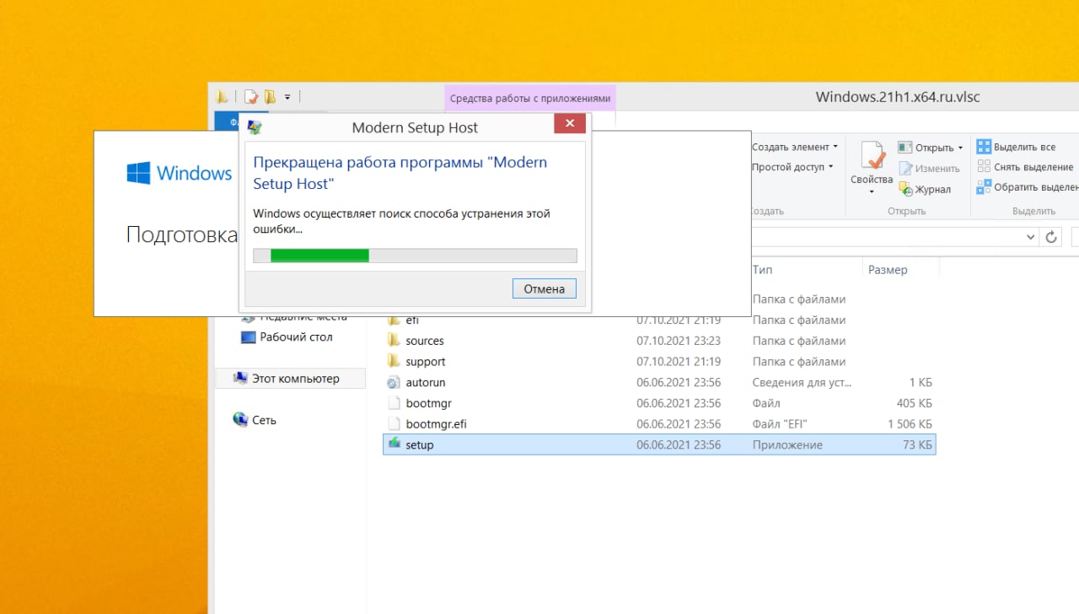Open the blue File ribbon tab

(226, 121)
